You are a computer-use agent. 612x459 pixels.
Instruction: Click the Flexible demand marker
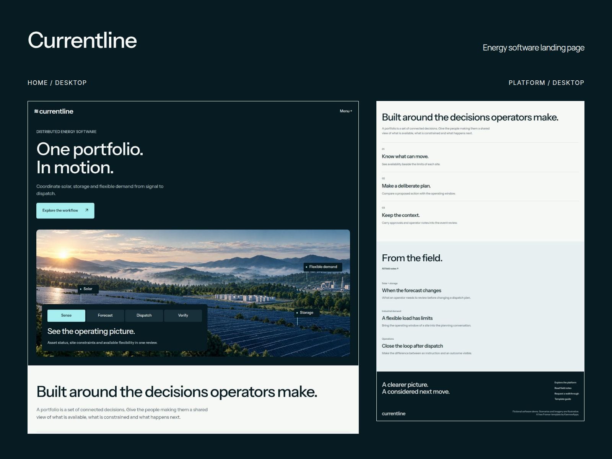coord(323,267)
